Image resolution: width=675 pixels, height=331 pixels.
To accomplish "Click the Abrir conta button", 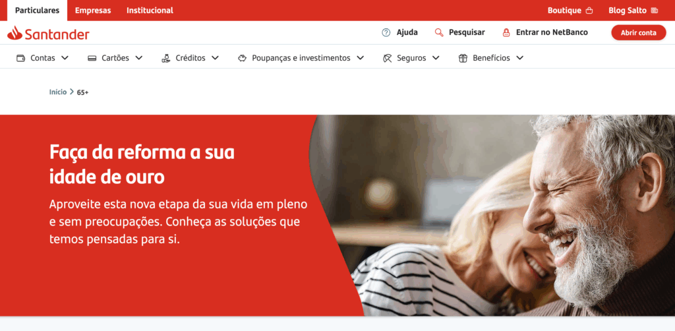I will [x=638, y=33].
